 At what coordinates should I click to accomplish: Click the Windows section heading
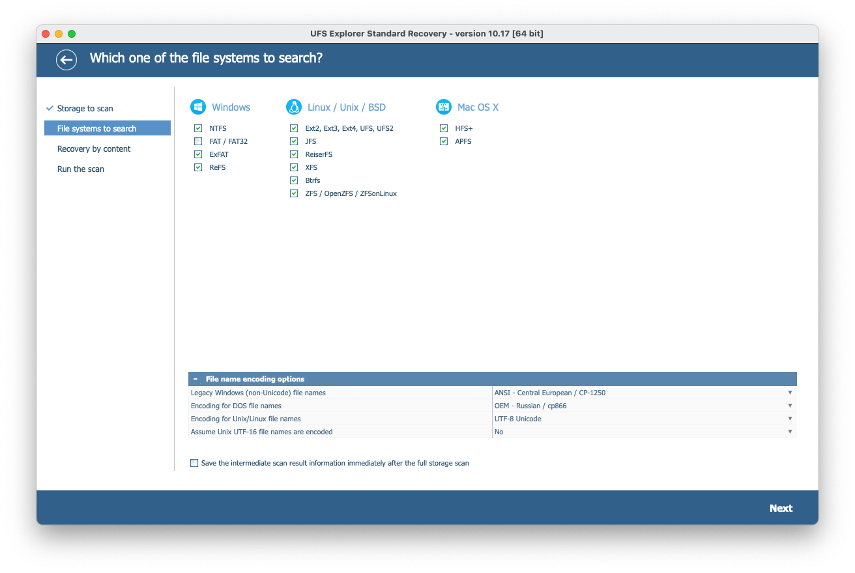(x=231, y=107)
